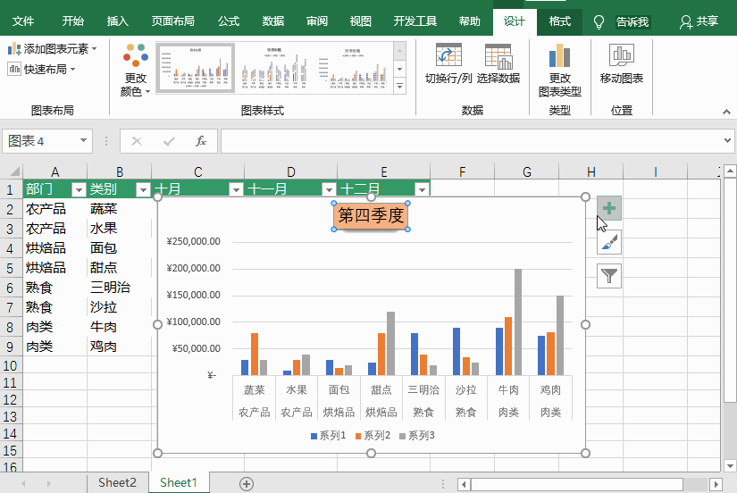Click the 牛肉 category axis label
The width and height of the screenshot is (737, 493).
(x=508, y=389)
